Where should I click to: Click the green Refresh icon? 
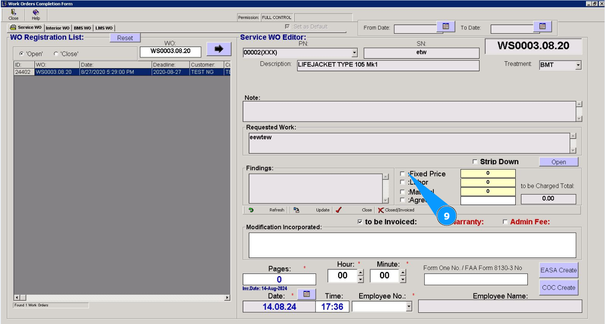[251, 210]
